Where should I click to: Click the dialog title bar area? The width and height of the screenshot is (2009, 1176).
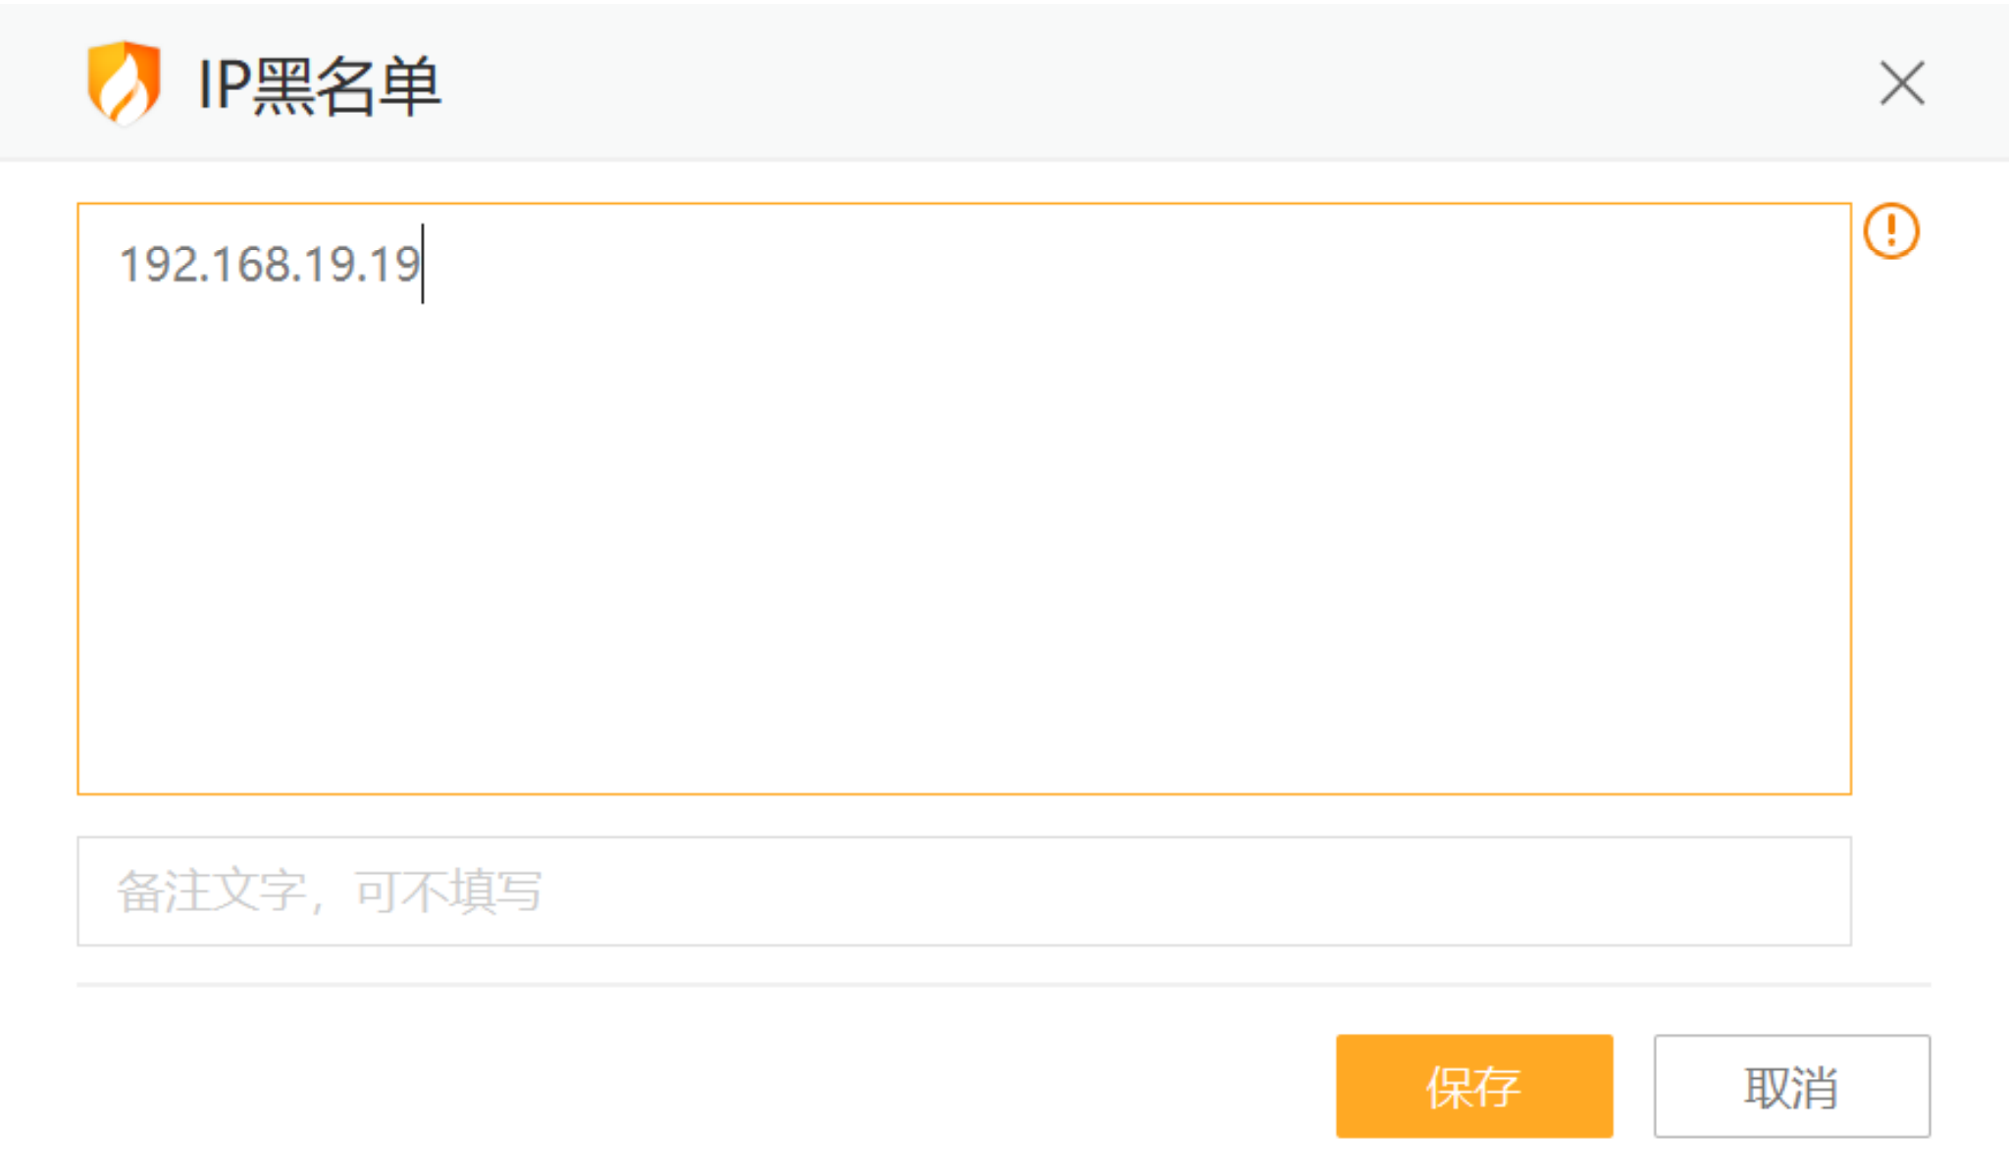[x=1079, y=82]
